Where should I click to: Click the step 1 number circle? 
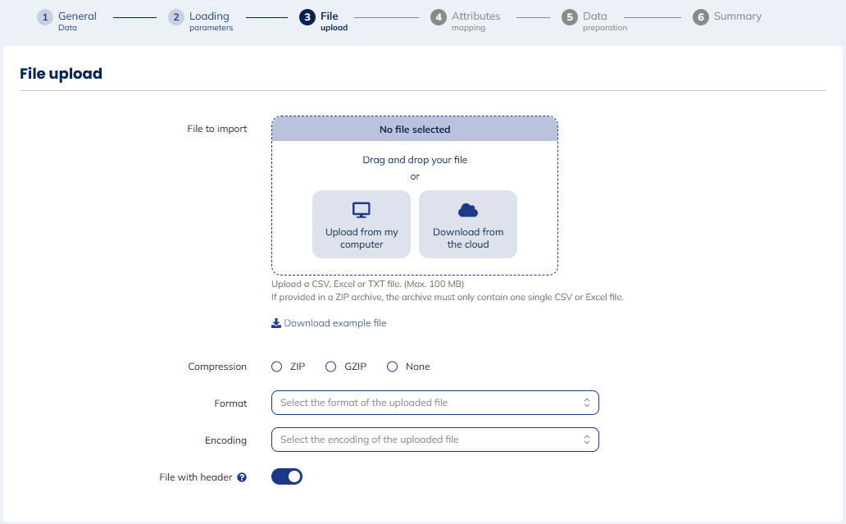click(x=45, y=17)
